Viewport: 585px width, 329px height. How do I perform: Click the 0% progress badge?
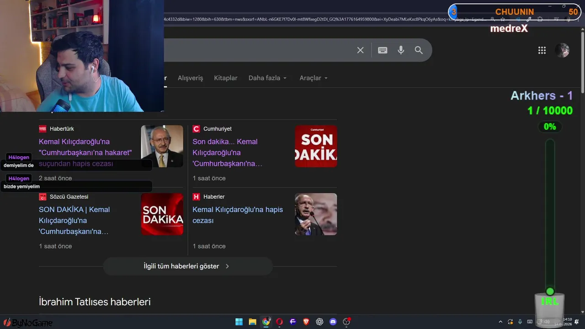tap(550, 127)
